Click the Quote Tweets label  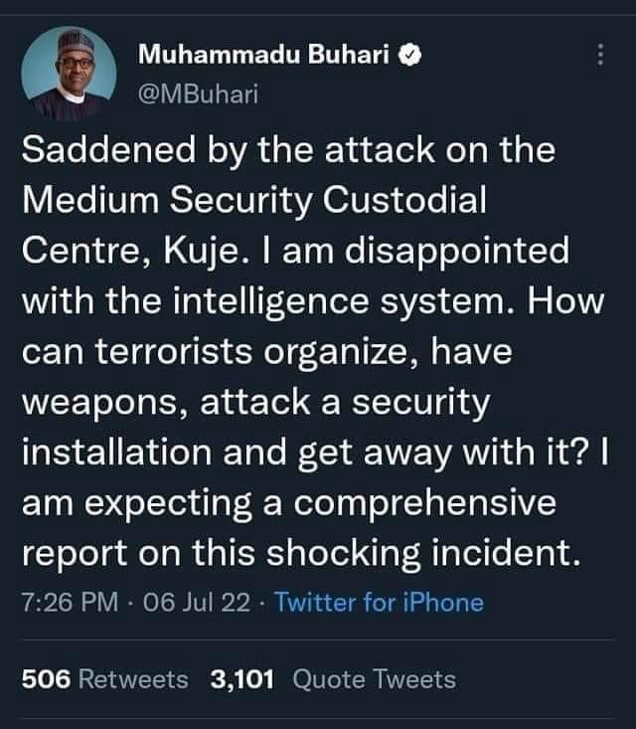[376, 679]
